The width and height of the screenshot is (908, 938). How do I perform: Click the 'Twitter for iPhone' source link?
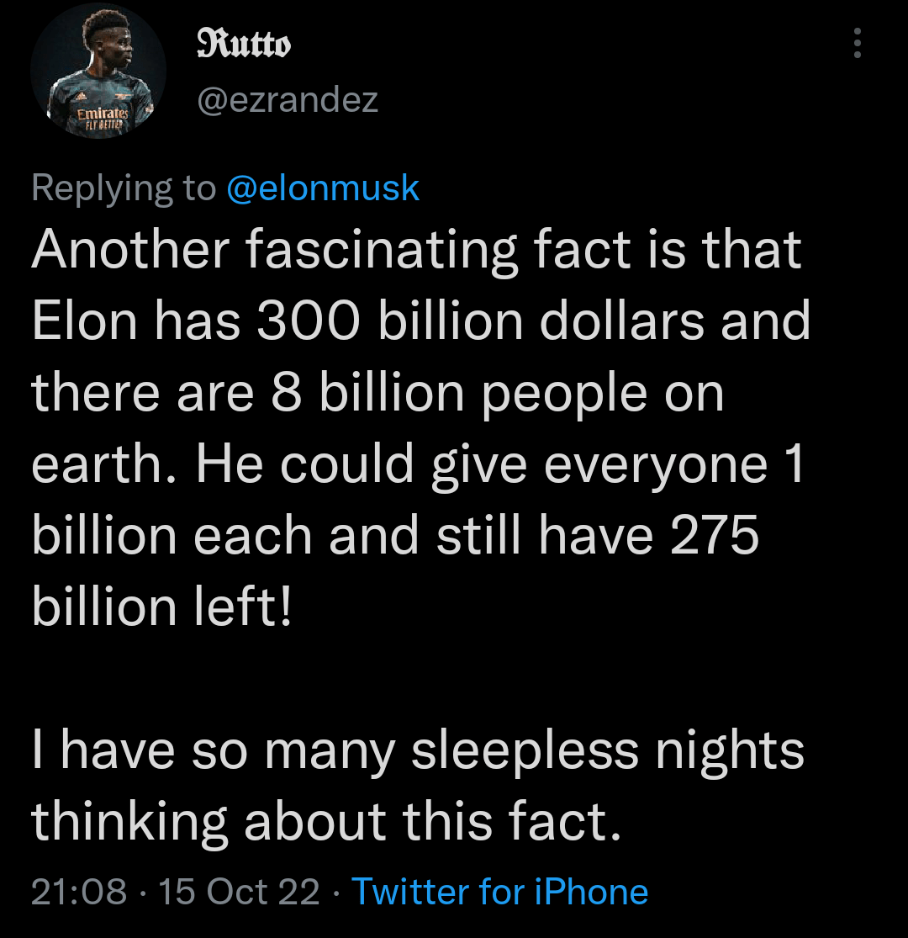(499, 891)
